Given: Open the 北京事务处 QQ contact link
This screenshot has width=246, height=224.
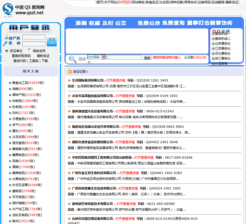Looking at the screenshot, I should tap(223, 44).
